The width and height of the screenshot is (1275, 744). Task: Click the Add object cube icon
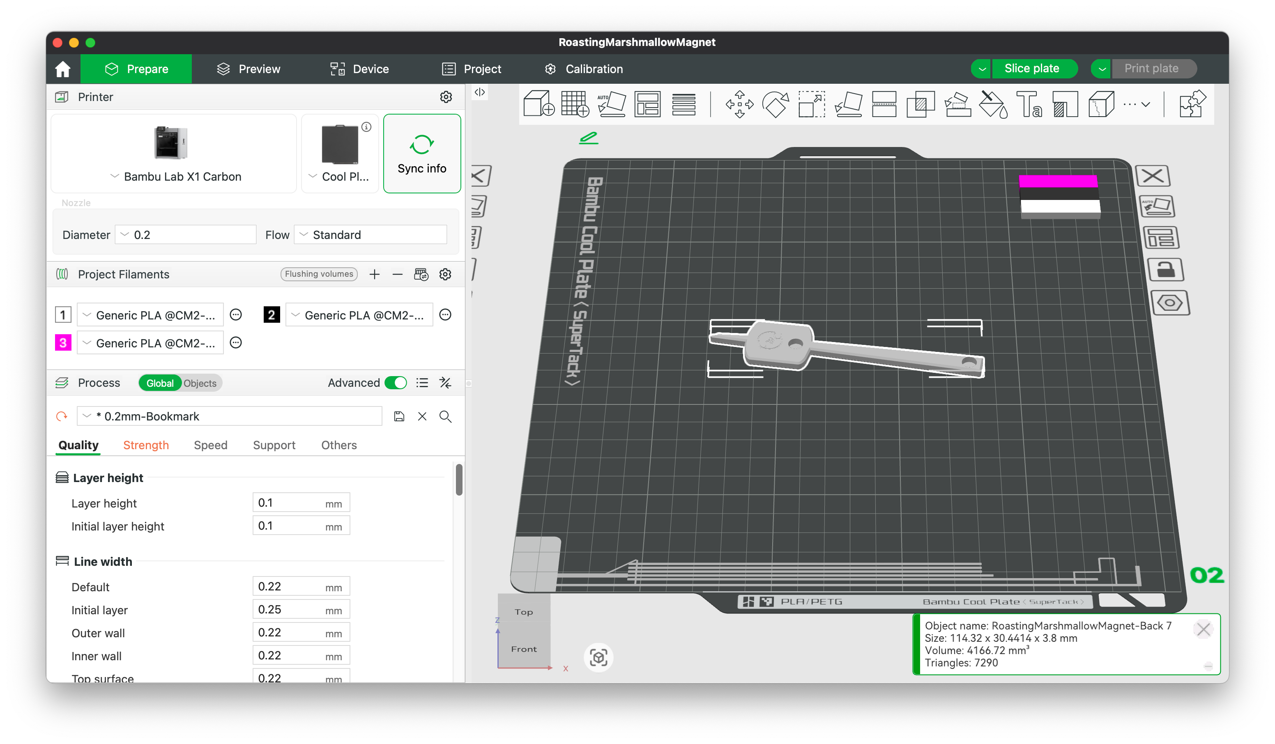[539, 104]
